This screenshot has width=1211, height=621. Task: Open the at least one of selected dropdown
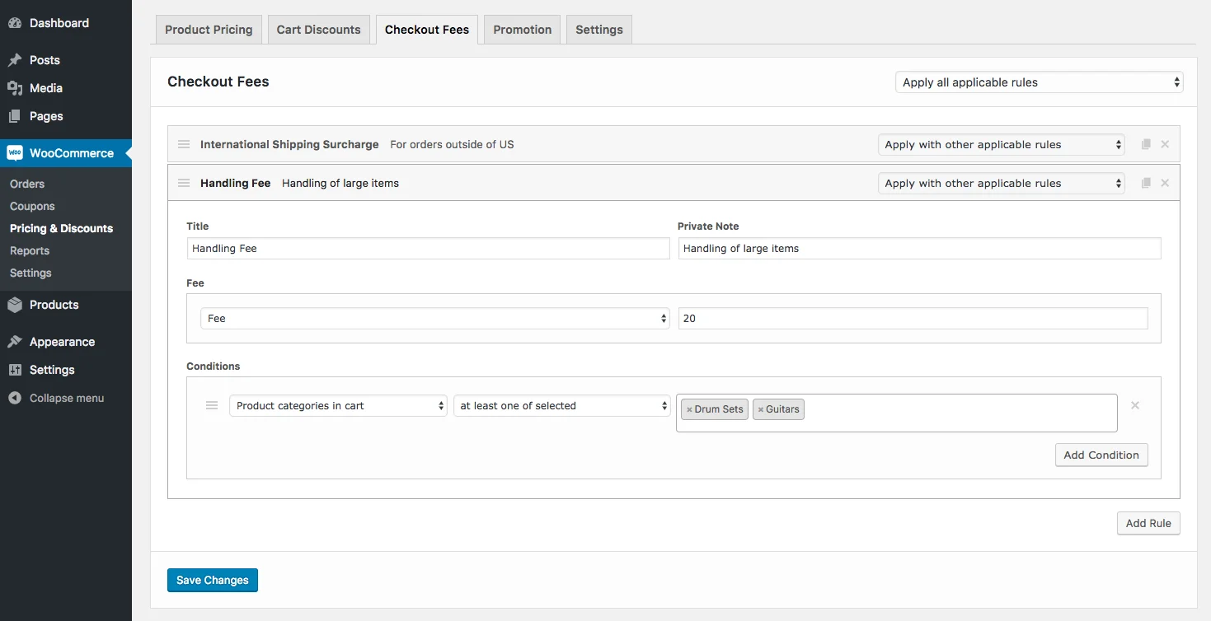pos(561,405)
